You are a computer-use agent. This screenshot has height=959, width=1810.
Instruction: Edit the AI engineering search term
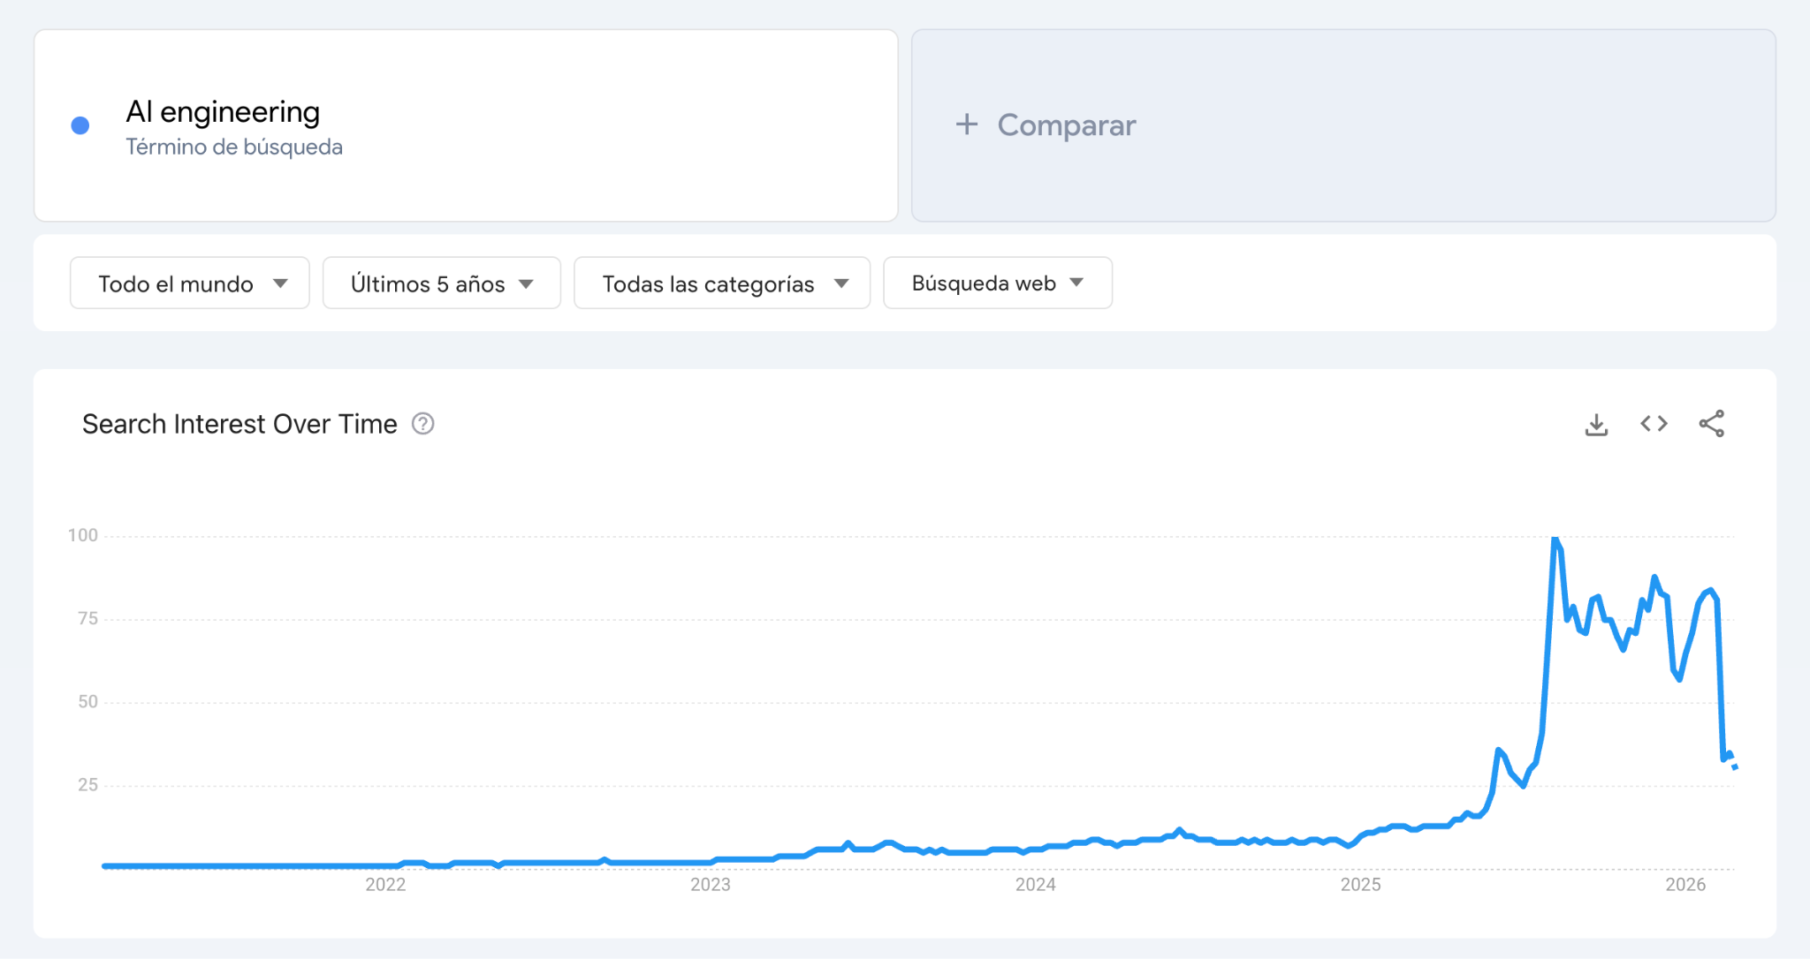pyautogui.click(x=223, y=112)
